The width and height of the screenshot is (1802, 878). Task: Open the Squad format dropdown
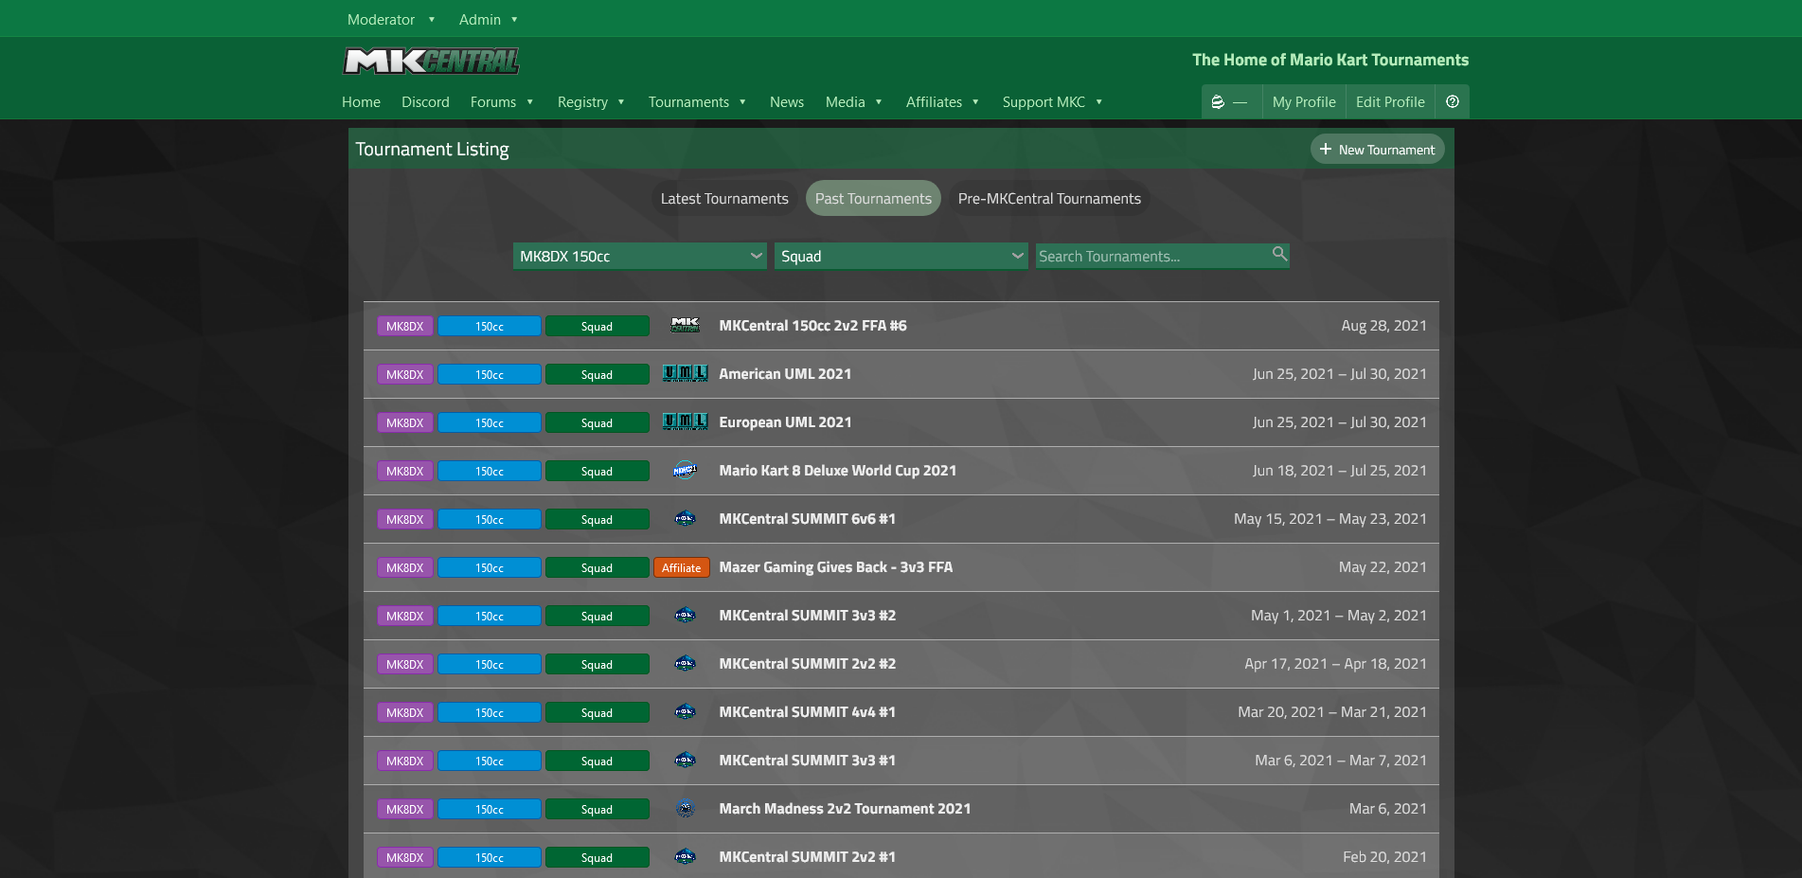(x=901, y=256)
